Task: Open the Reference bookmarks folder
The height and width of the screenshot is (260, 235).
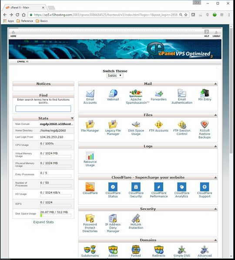Action: tap(25, 21)
